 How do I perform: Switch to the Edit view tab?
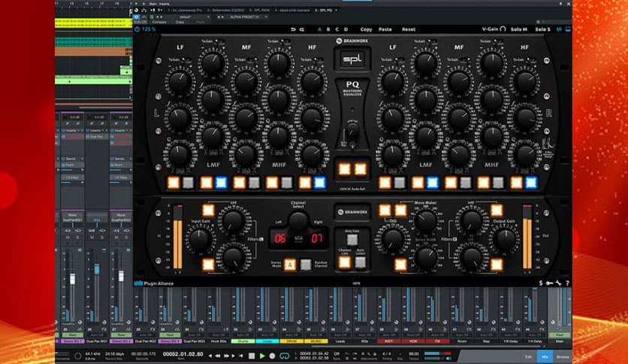529,356
